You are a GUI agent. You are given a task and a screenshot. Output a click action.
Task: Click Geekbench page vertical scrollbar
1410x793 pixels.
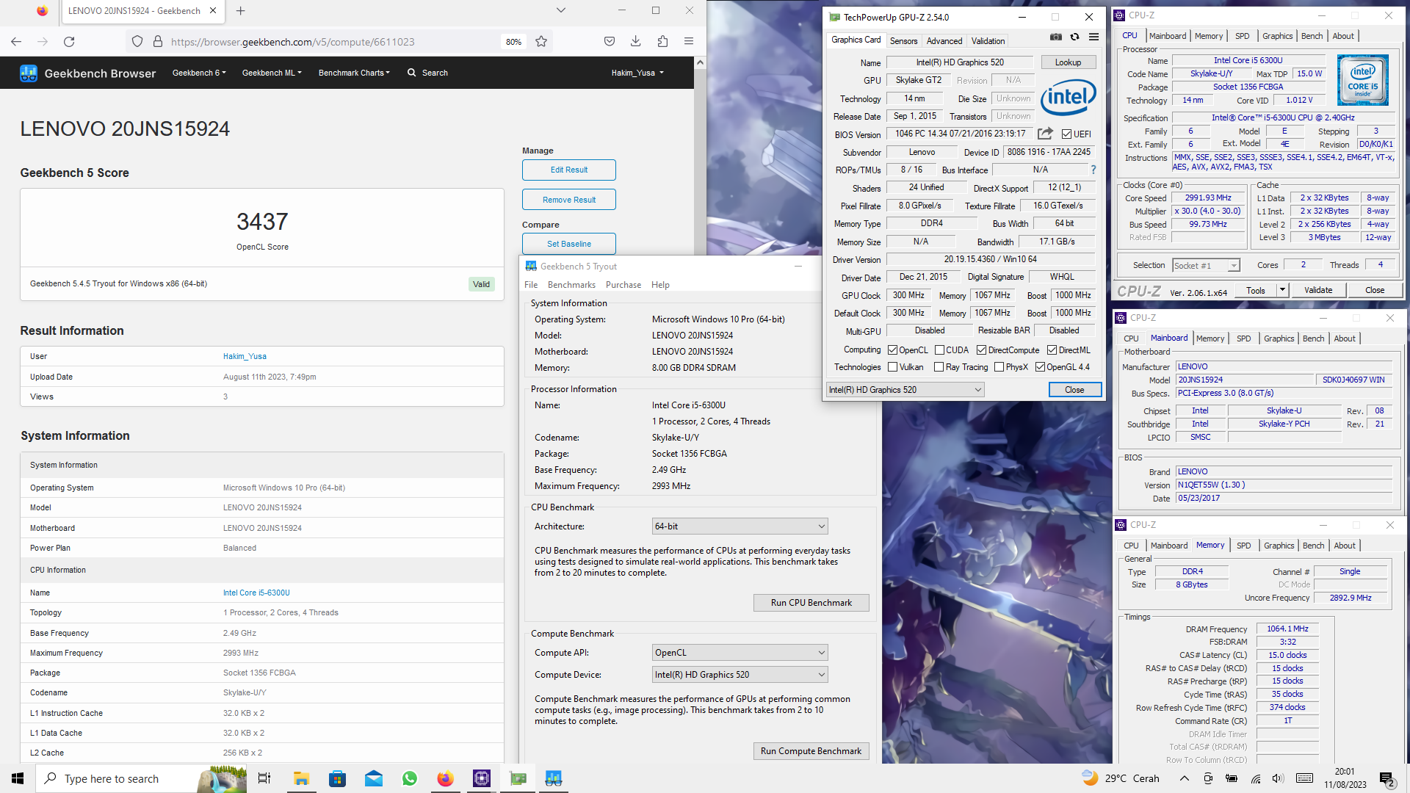(x=700, y=154)
